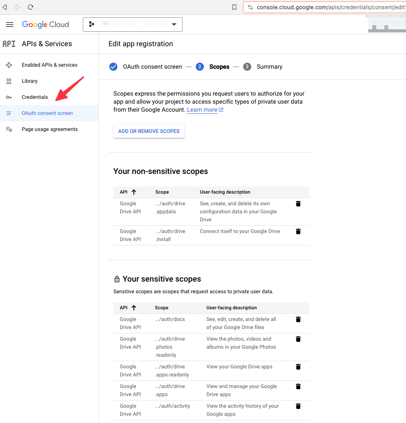The height and width of the screenshot is (423, 406).
Task: Bookmark this page with the bookmark icon
Action: click(x=234, y=7)
